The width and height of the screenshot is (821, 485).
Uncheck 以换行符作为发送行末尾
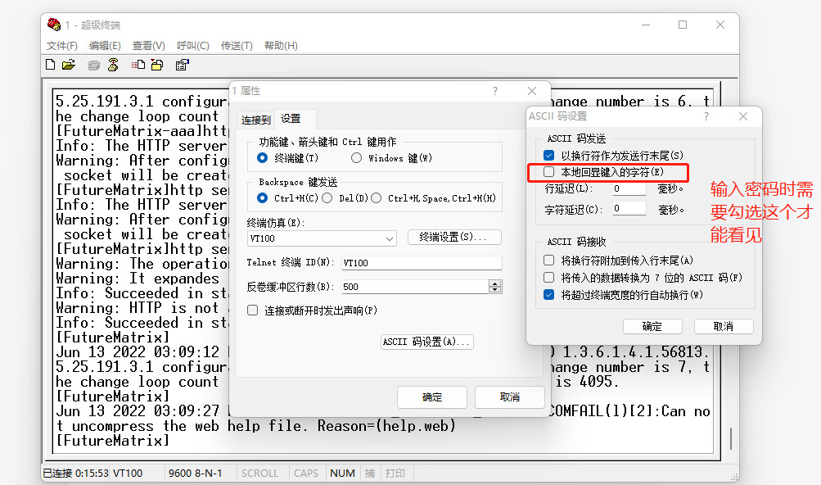pyautogui.click(x=548, y=155)
